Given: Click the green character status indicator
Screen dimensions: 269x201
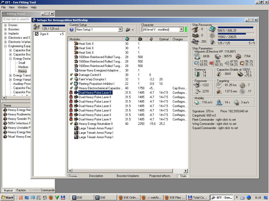Looking at the screenshot, I should 186,29.
